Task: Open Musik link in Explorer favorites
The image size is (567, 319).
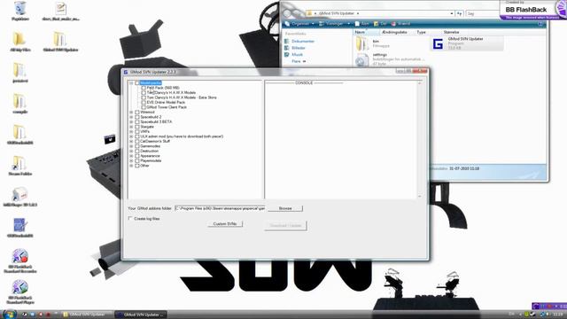Action: [297, 54]
